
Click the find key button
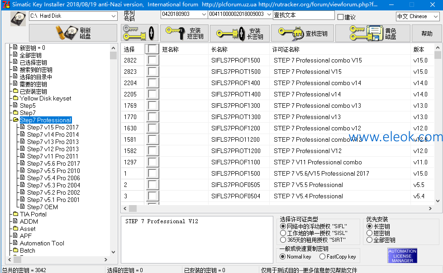pyautogui.click(x=302, y=34)
